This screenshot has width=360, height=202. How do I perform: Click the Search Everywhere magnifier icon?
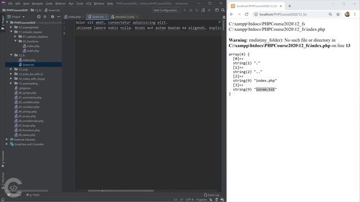click(223, 10)
